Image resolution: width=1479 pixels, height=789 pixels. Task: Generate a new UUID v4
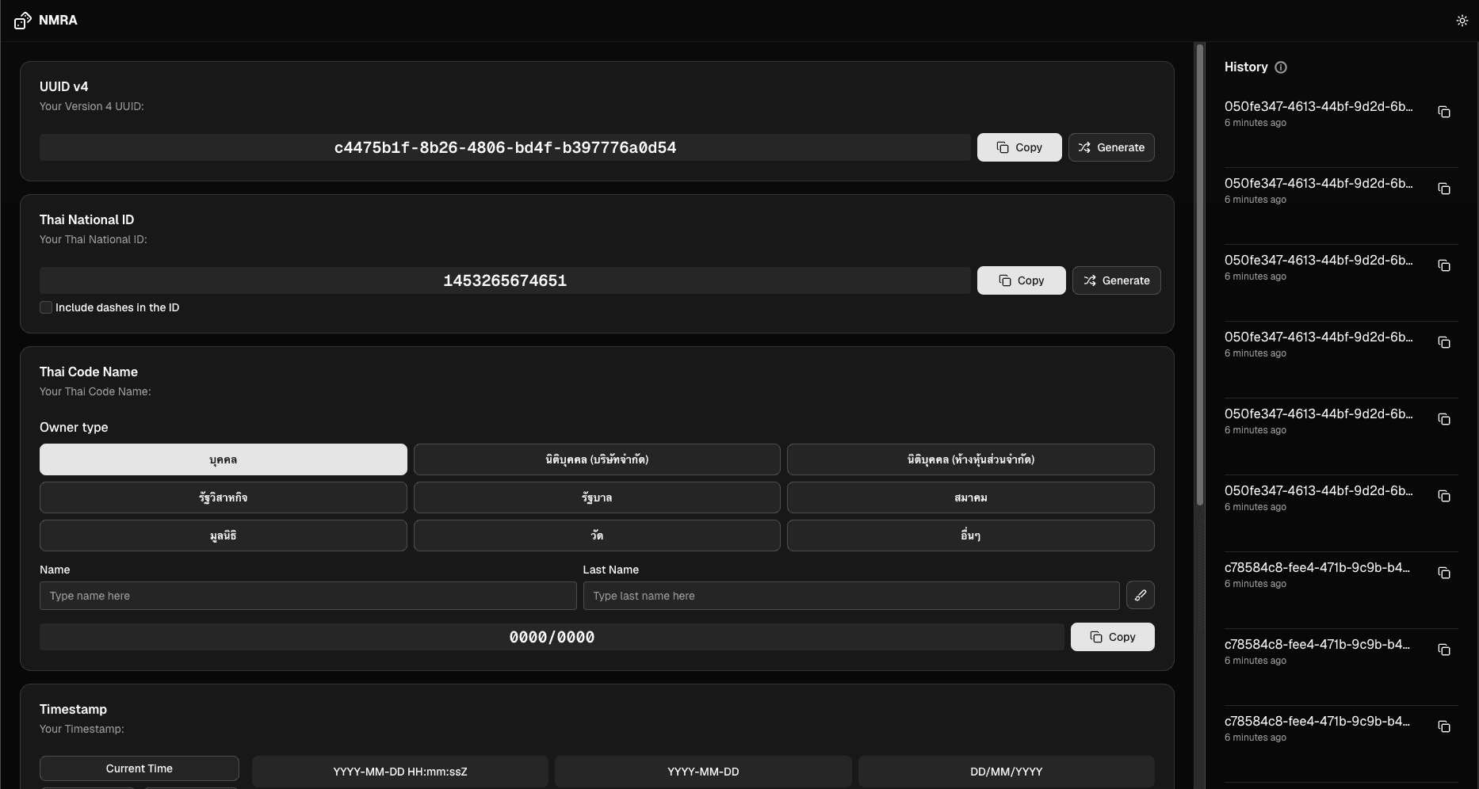coord(1110,147)
